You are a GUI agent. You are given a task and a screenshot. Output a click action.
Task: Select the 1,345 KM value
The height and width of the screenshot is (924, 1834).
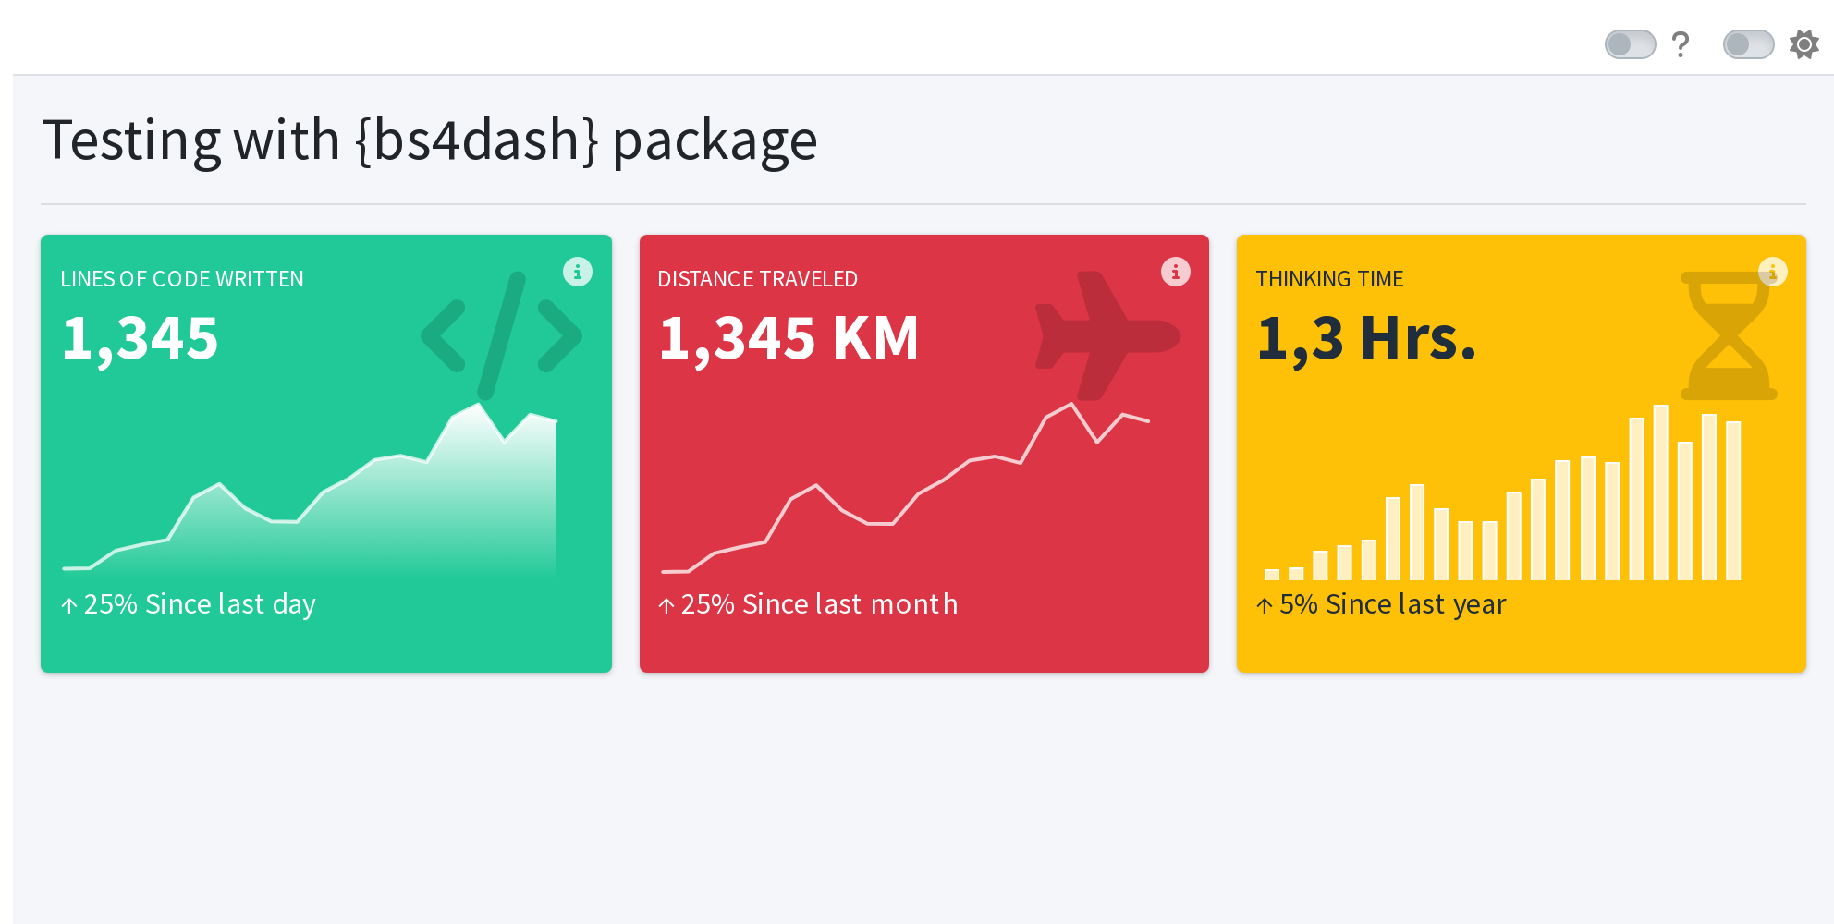(789, 338)
